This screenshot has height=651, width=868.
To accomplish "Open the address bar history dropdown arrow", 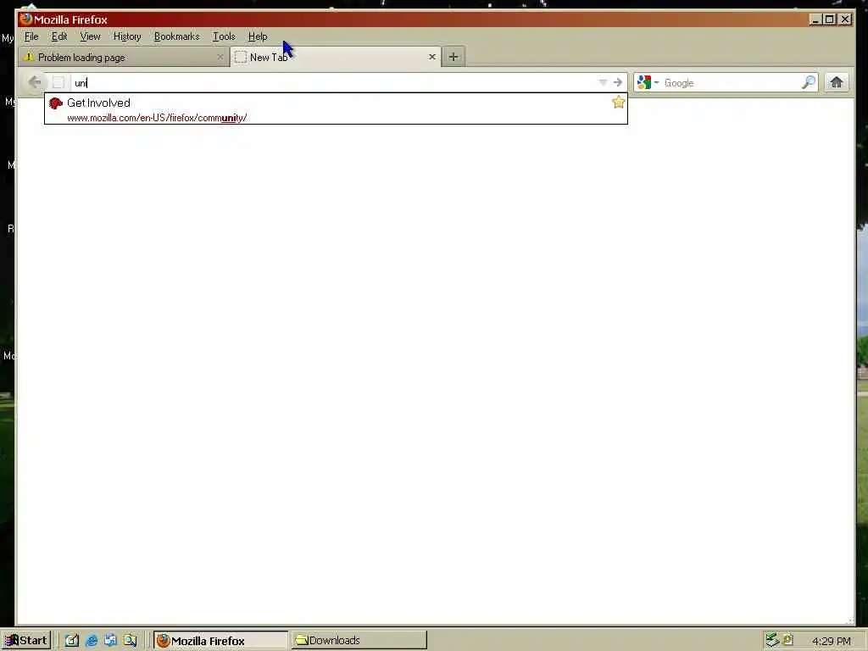I will pyautogui.click(x=603, y=82).
